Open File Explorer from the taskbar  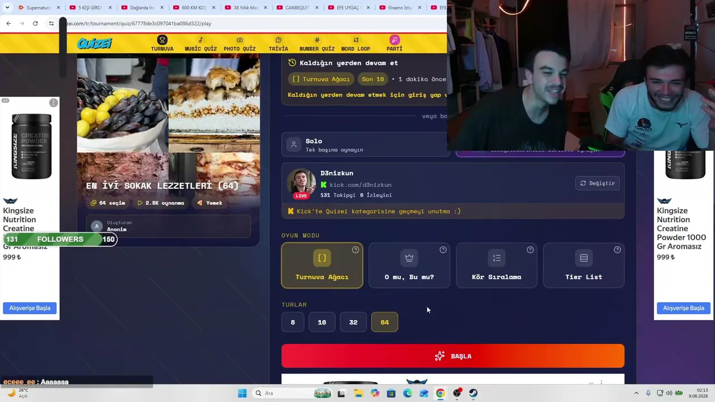pyautogui.click(x=358, y=393)
